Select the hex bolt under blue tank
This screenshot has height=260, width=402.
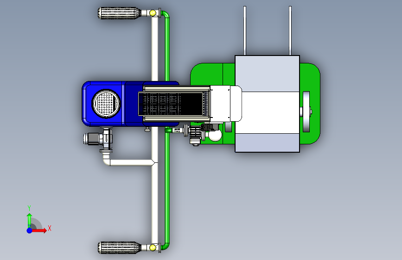147,130
